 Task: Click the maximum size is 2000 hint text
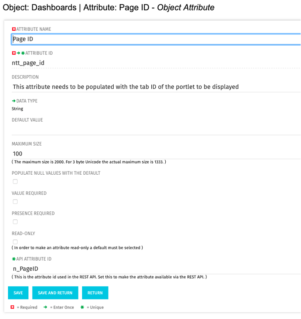[89, 162]
